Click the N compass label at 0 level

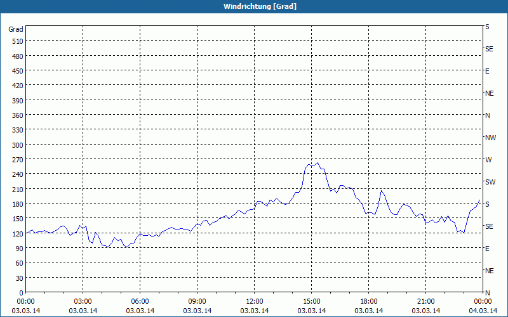click(x=487, y=293)
